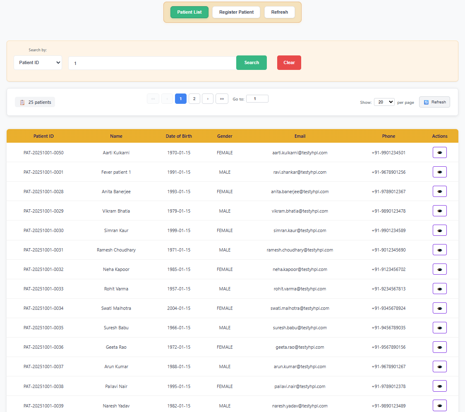
Task: Jump to last page with double-arrow control
Action: (222, 98)
